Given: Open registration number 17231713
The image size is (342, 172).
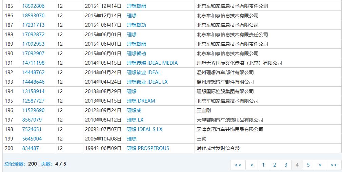Looking at the screenshot, I should (33, 25).
